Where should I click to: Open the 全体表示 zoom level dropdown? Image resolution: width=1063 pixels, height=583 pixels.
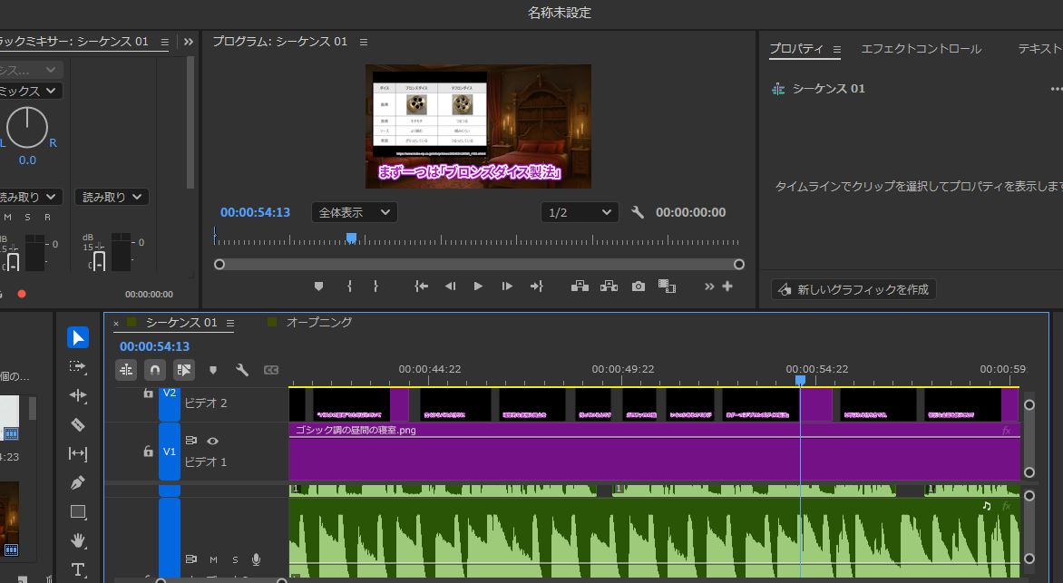(354, 212)
